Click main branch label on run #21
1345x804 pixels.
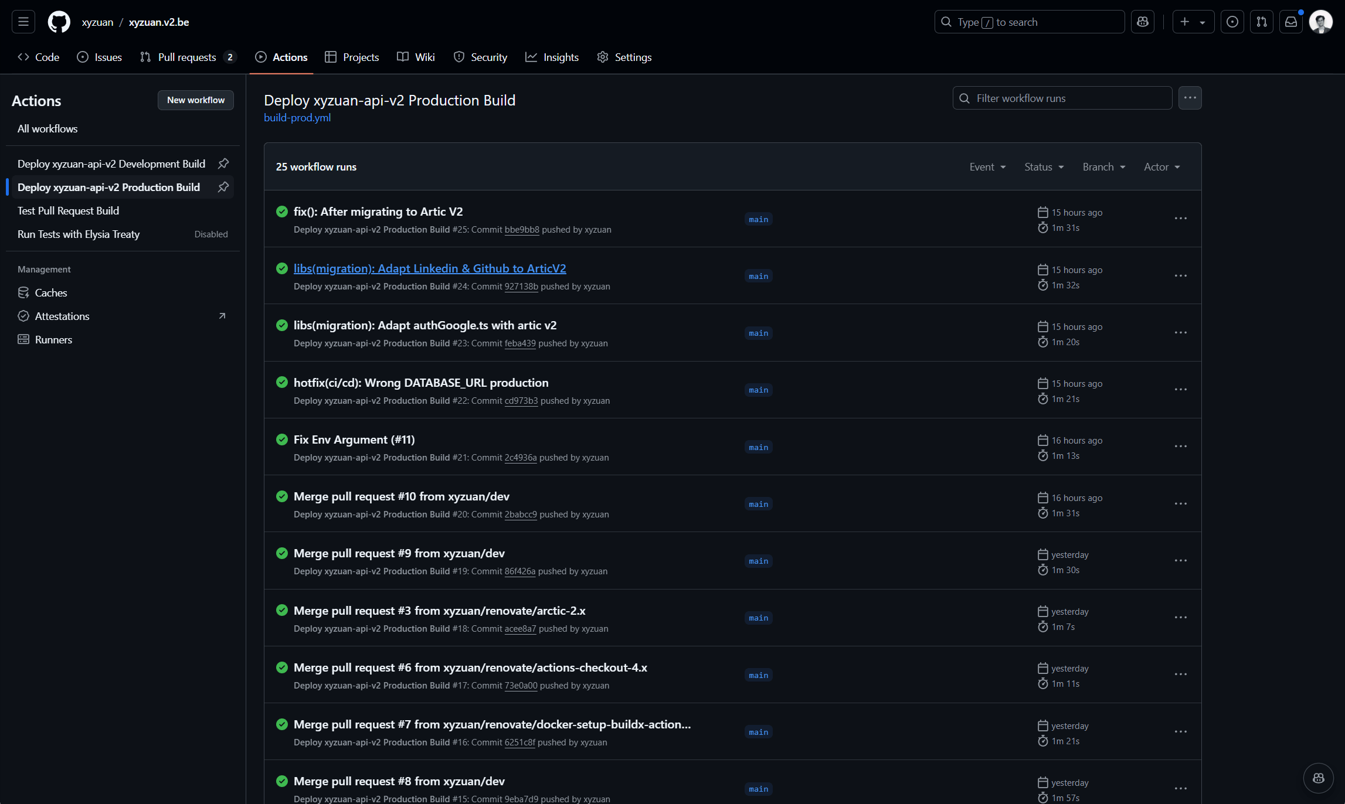click(x=758, y=447)
